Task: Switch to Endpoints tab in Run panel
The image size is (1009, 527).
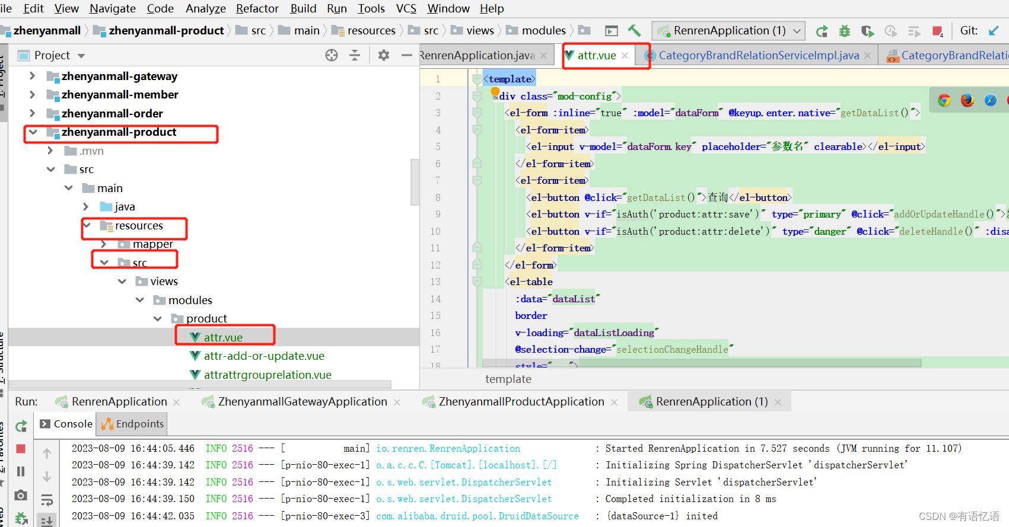Action: 133,424
